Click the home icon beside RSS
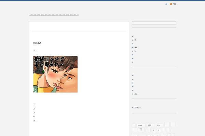 click(x=166, y=4)
